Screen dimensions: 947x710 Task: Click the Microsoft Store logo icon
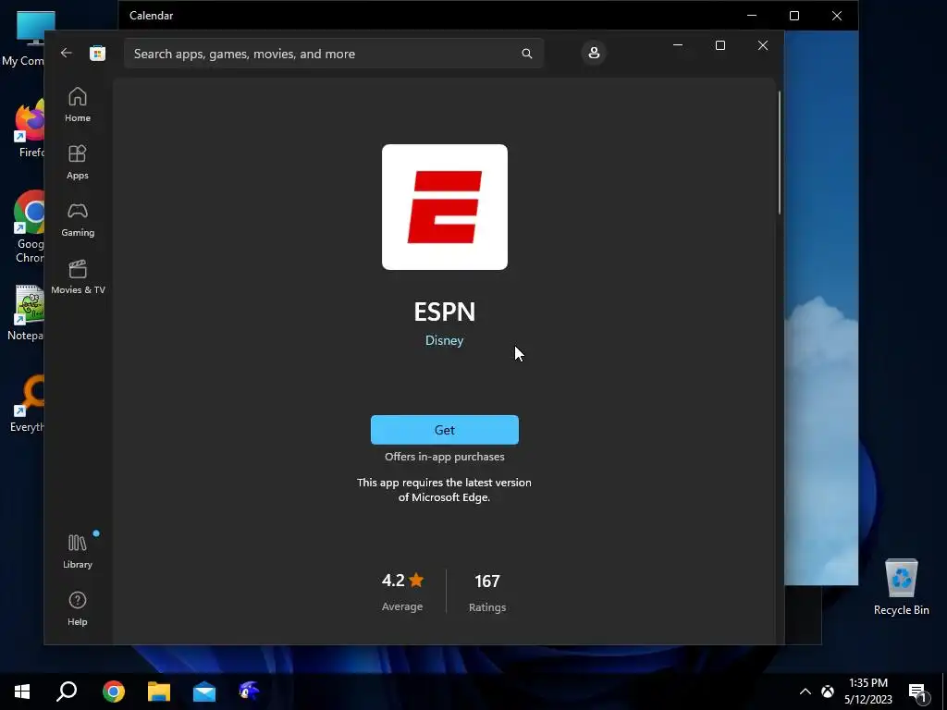tap(97, 53)
